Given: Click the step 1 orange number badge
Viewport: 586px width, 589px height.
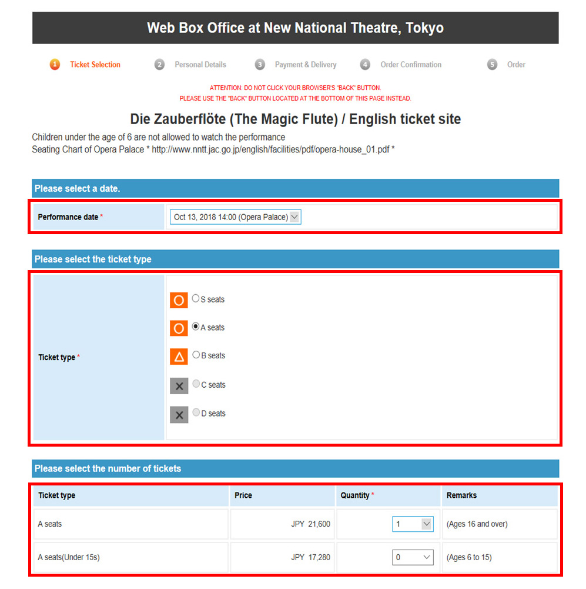Looking at the screenshot, I should tap(55, 65).
